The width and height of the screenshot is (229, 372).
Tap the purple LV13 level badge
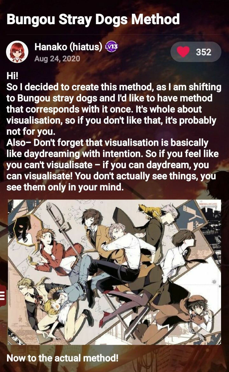[112, 47]
